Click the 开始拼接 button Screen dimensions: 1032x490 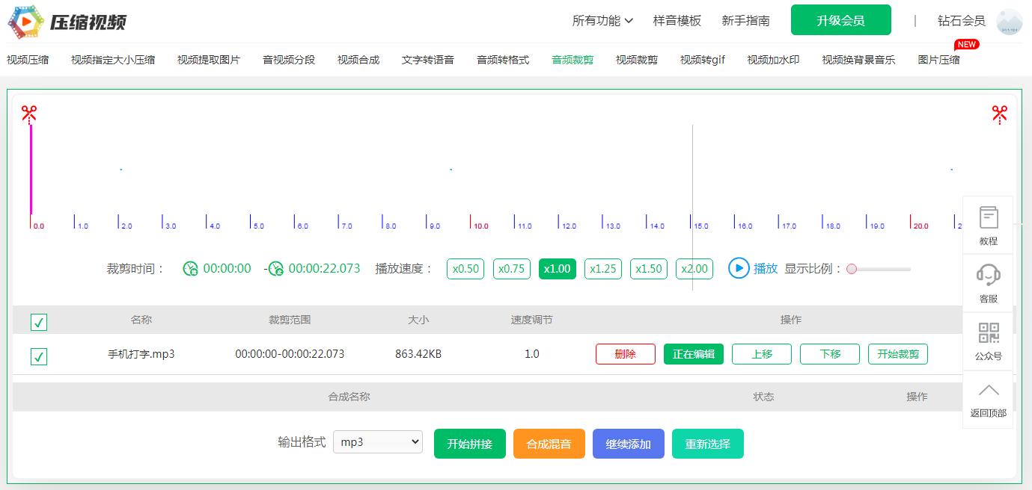[x=469, y=444]
